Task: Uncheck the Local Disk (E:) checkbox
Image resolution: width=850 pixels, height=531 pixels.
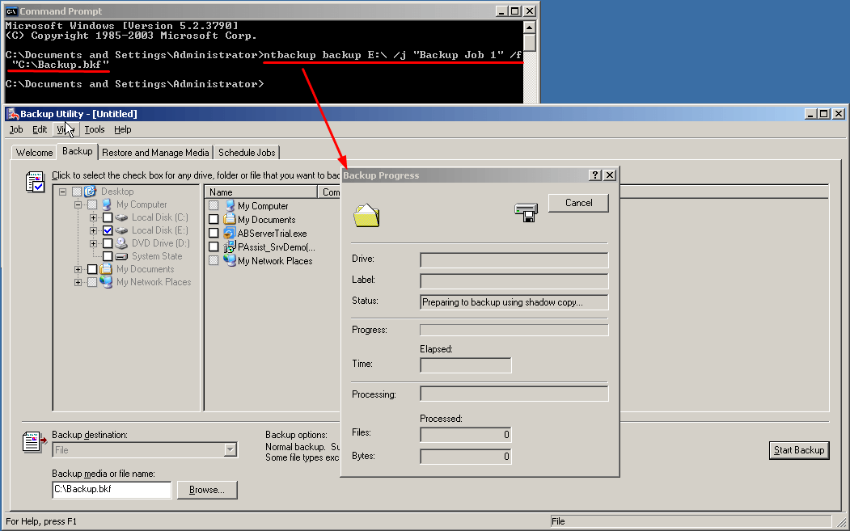Action: [x=108, y=230]
